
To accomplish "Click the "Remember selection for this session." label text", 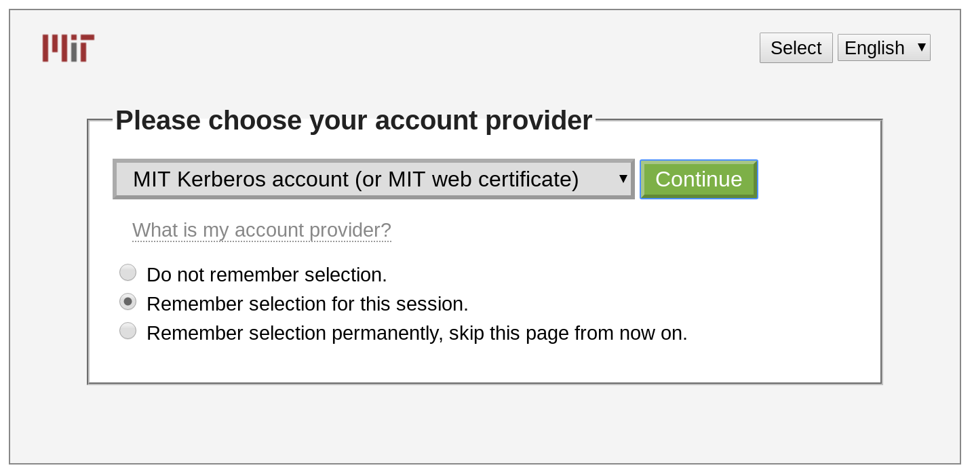I will tap(307, 304).
